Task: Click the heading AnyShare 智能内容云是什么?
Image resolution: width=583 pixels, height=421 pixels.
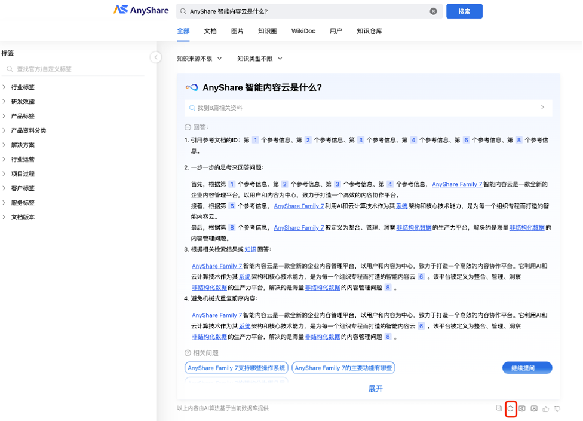Action: pyautogui.click(x=262, y=87)
